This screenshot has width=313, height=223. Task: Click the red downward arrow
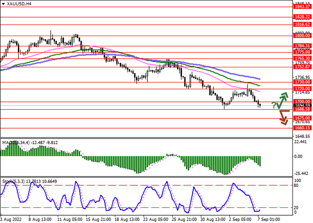pyautogui.click(x=282, y=117)
